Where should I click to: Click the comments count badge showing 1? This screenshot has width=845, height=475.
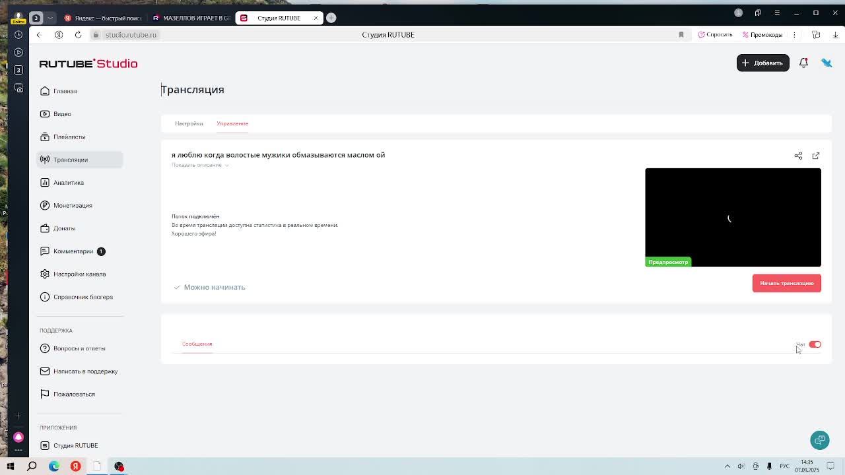coord(101,251)
